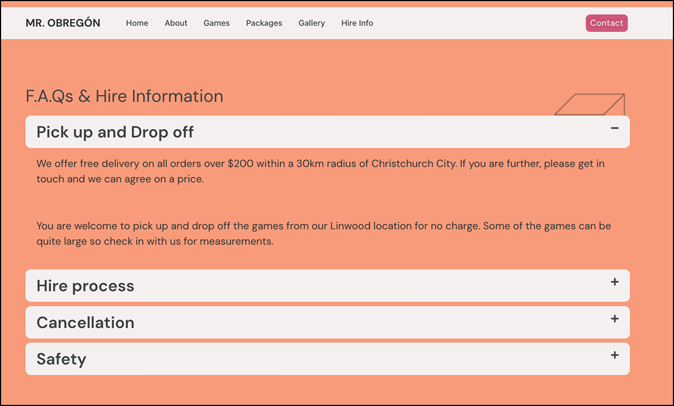
Task: Expand the Cancellation heading
Action: pos(86,323)
